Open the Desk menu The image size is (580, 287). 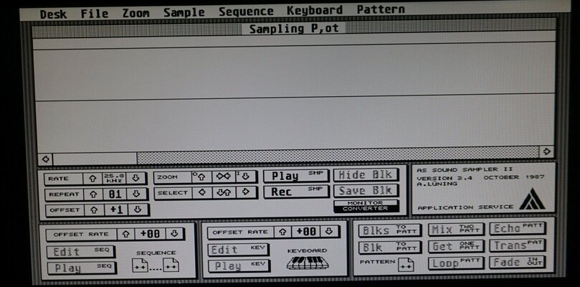53,14
